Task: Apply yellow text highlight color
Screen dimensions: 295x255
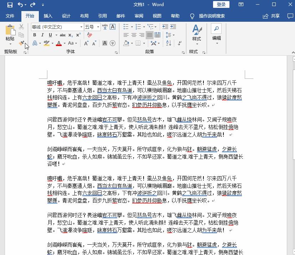Action: point(46,43)
